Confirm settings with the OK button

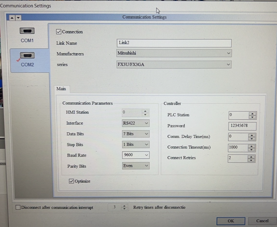point(231,221)
